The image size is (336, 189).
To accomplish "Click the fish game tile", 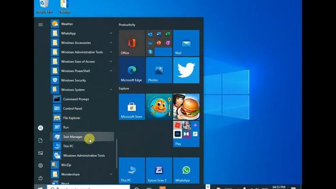I will (x=159, y=107).
